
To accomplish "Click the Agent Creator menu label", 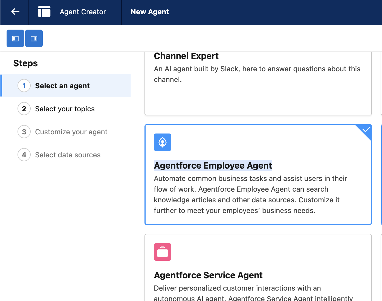I will tap(83, 12).
